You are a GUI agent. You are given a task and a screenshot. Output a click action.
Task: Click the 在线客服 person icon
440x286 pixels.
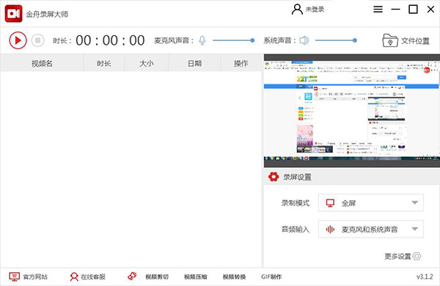pos(74,276)
